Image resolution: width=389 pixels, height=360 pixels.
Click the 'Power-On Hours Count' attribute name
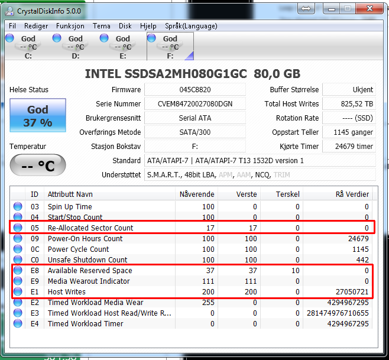pos(85,238)
